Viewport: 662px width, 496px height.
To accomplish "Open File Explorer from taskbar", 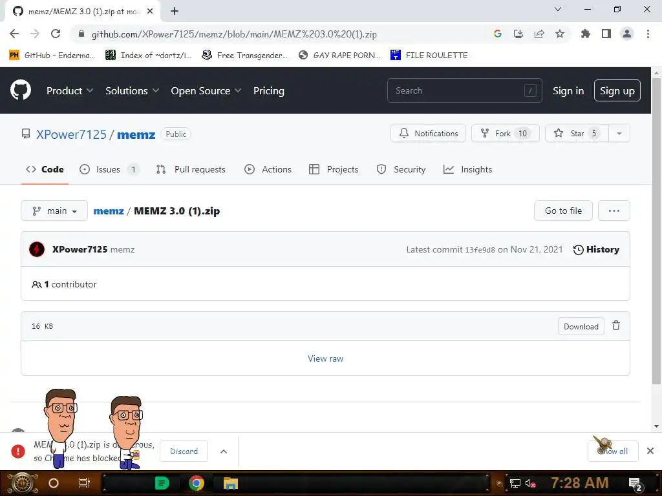I will [x=231, y=483].
